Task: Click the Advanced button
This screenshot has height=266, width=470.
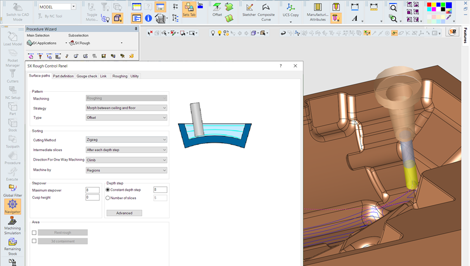Action: coord(124,213)
